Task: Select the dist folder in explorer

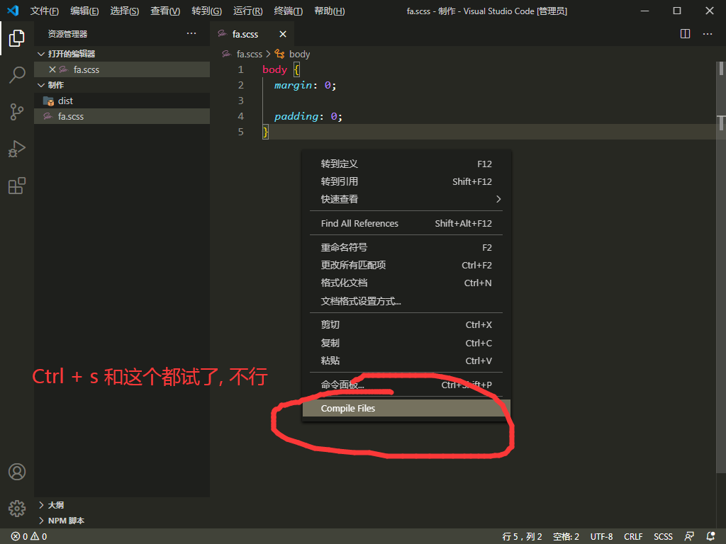Action: 122,101
